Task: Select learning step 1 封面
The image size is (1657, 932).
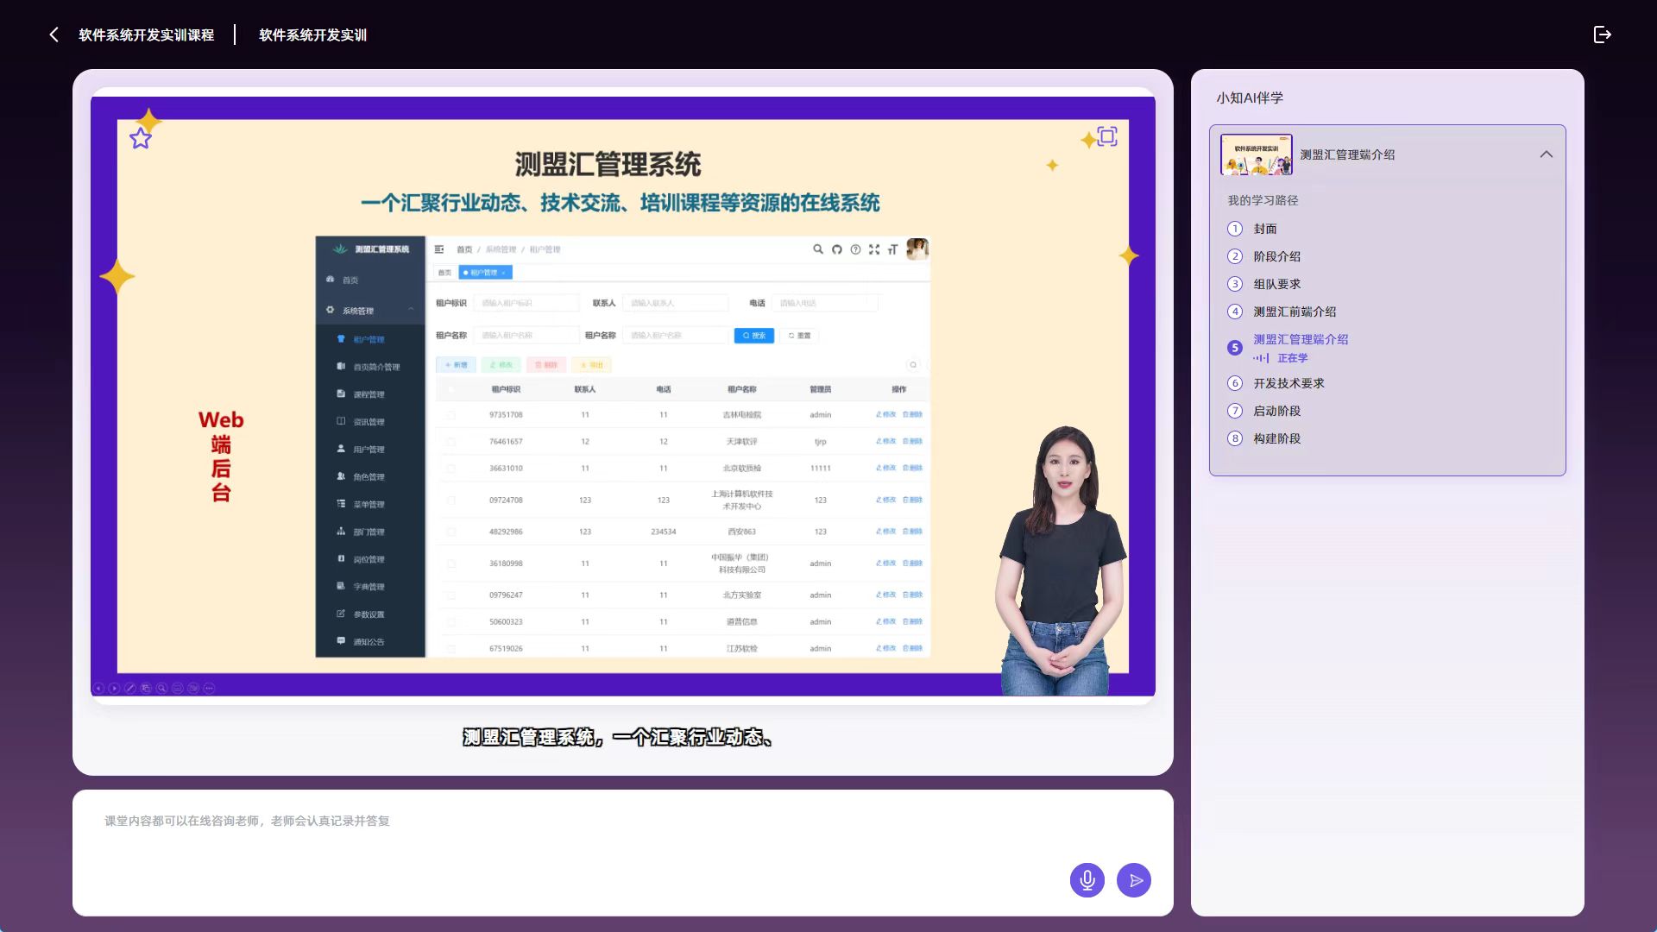Action: (1264, 229)
